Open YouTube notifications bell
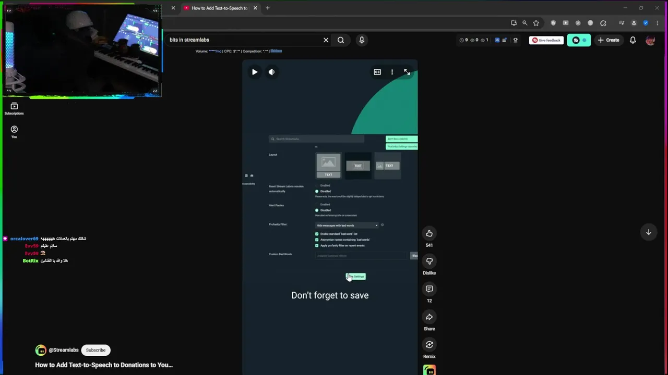This screenshot has width=668, height=375. point(633,40)
